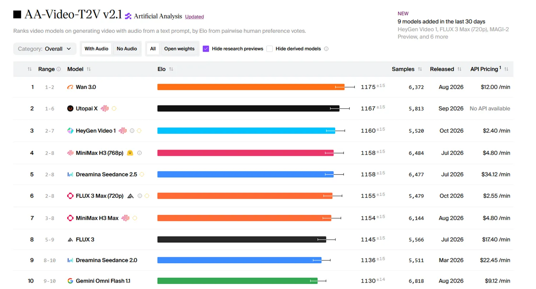Click the orange Elo bar for Wan 3.0
Image resolution: width=536 pixels, height=289 pixels.
251,87
